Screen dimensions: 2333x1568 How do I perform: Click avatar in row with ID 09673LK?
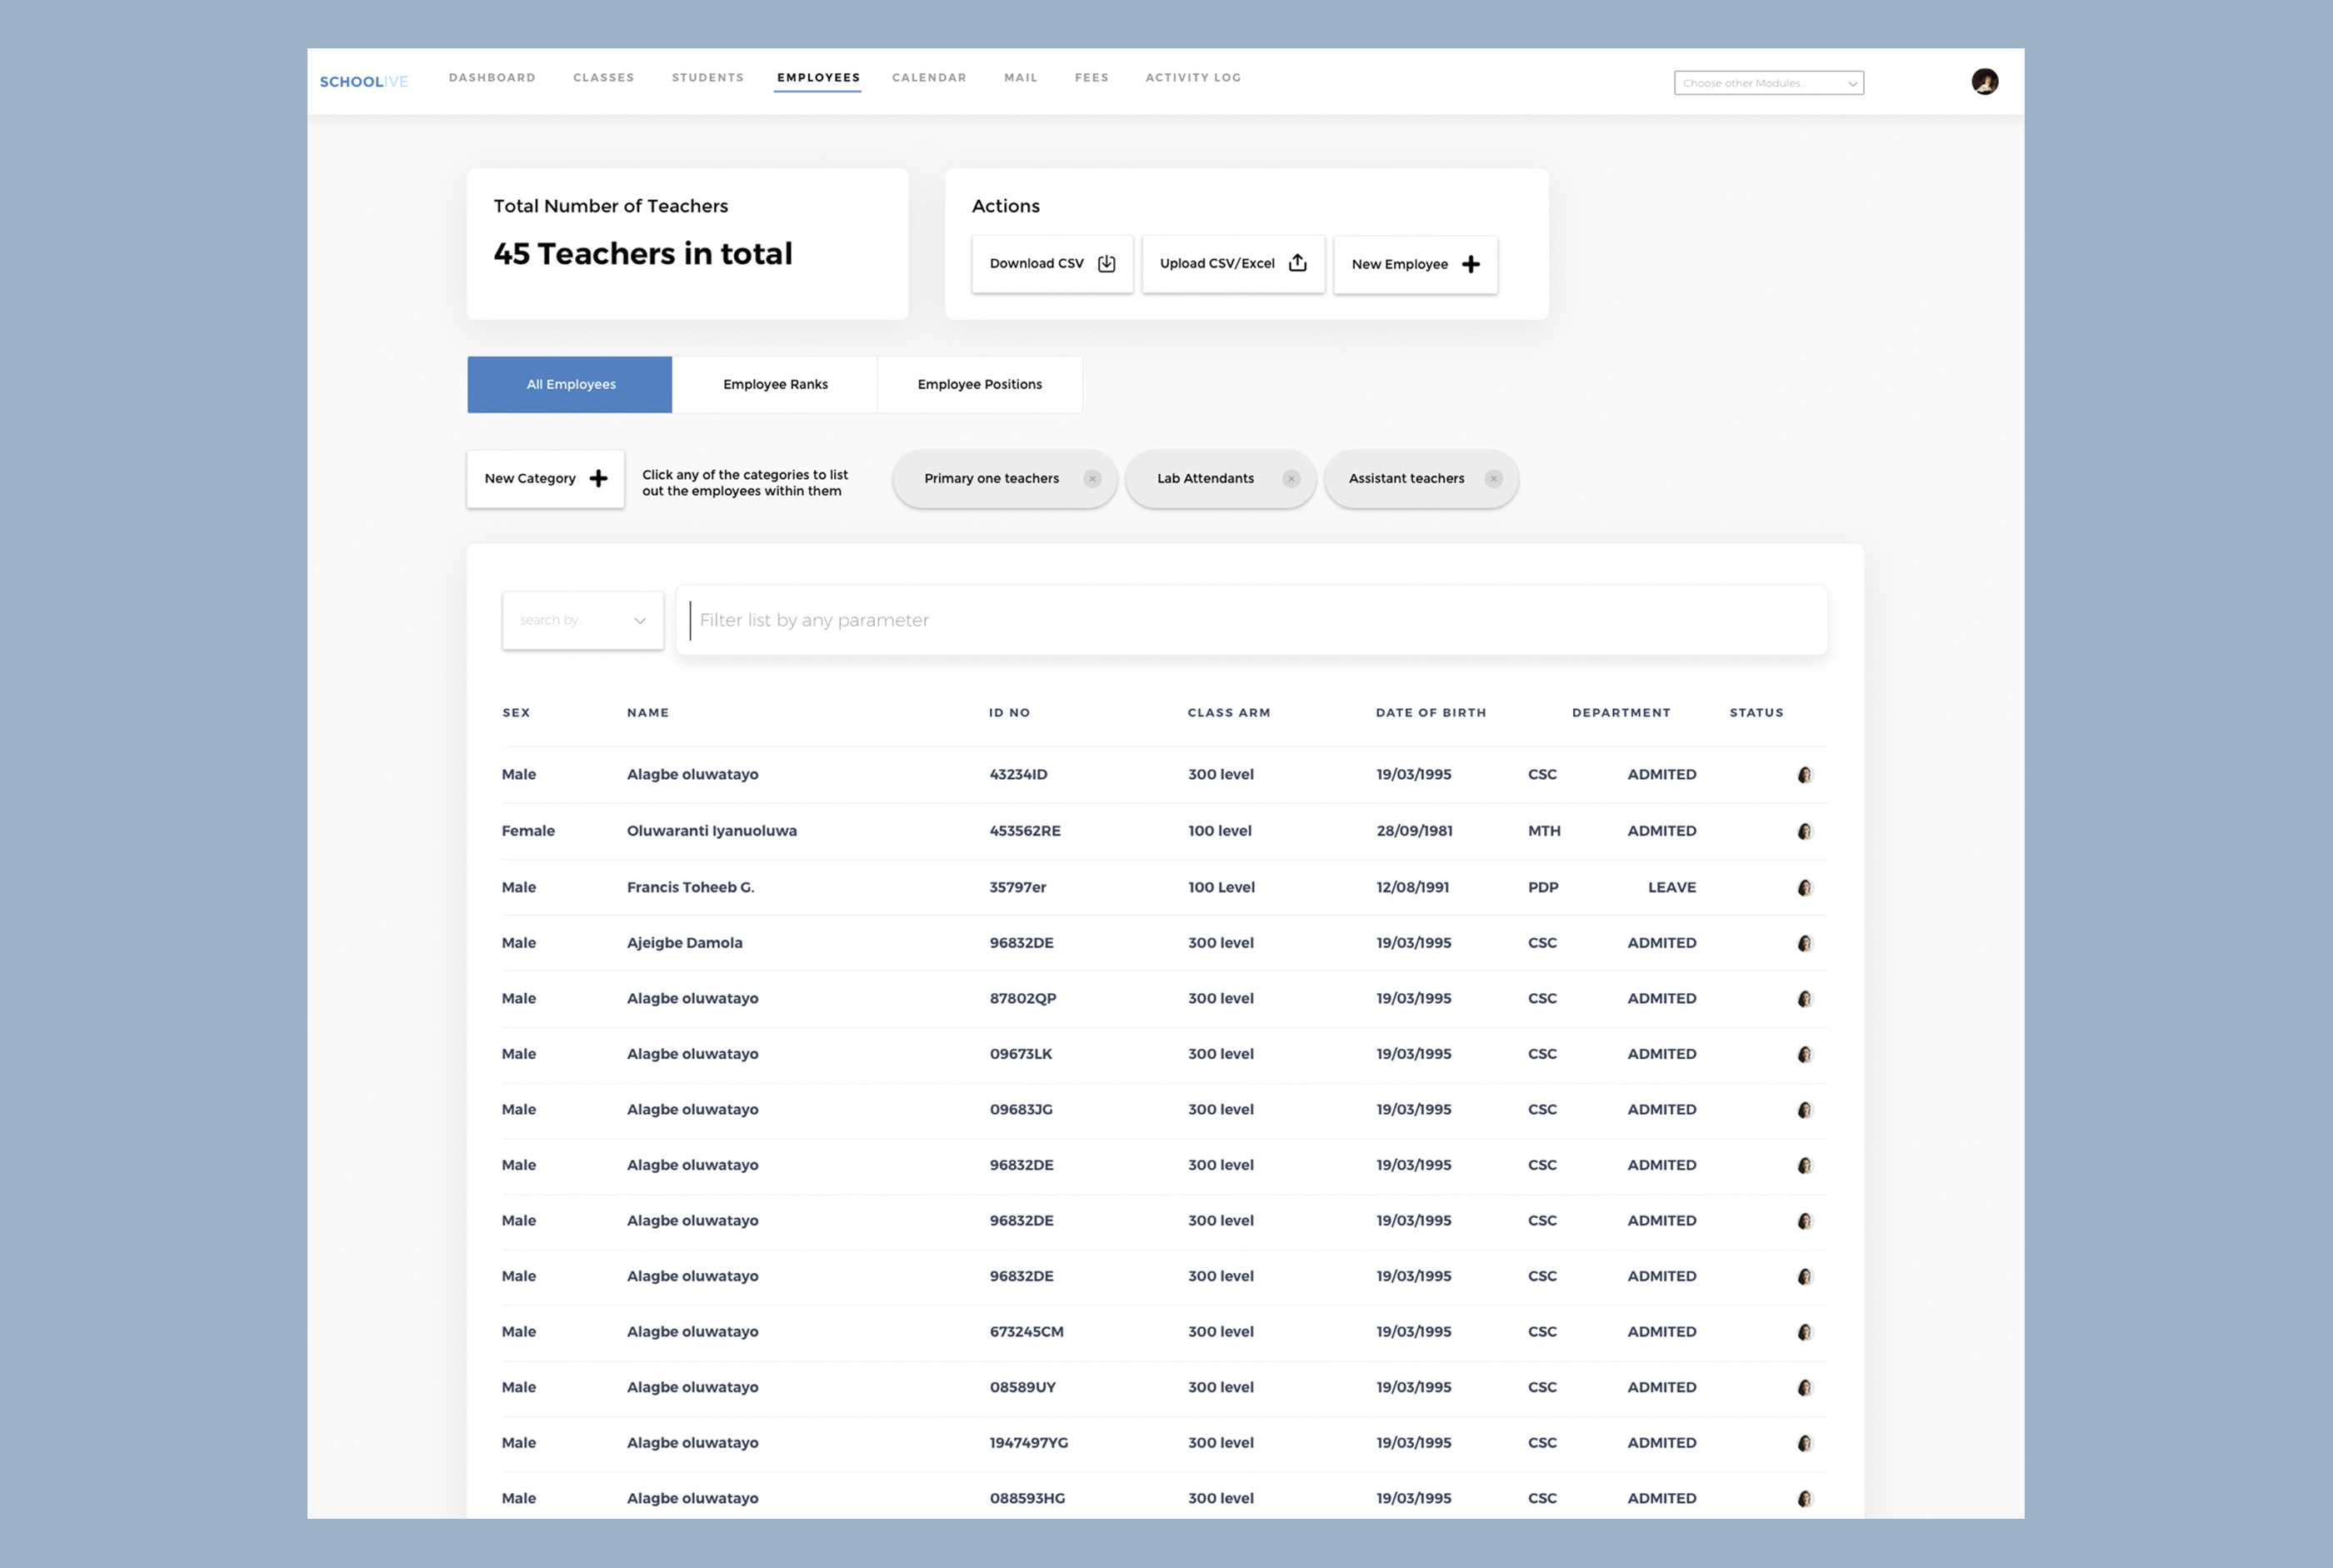(x=1805, y=1054)
